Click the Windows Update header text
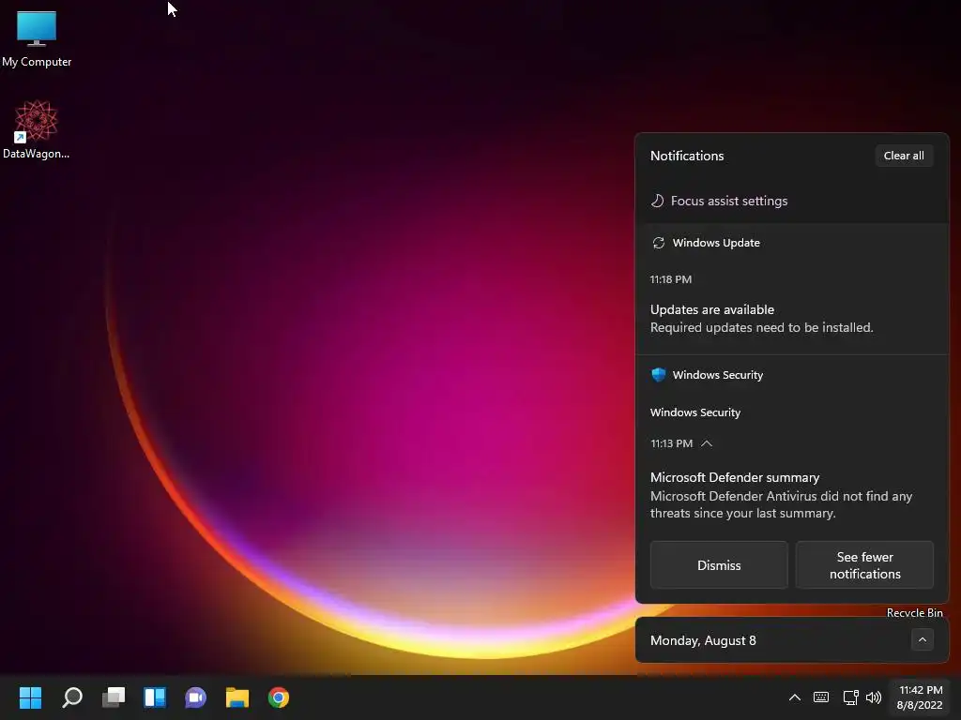961x720 pixels. pos(716,243)
